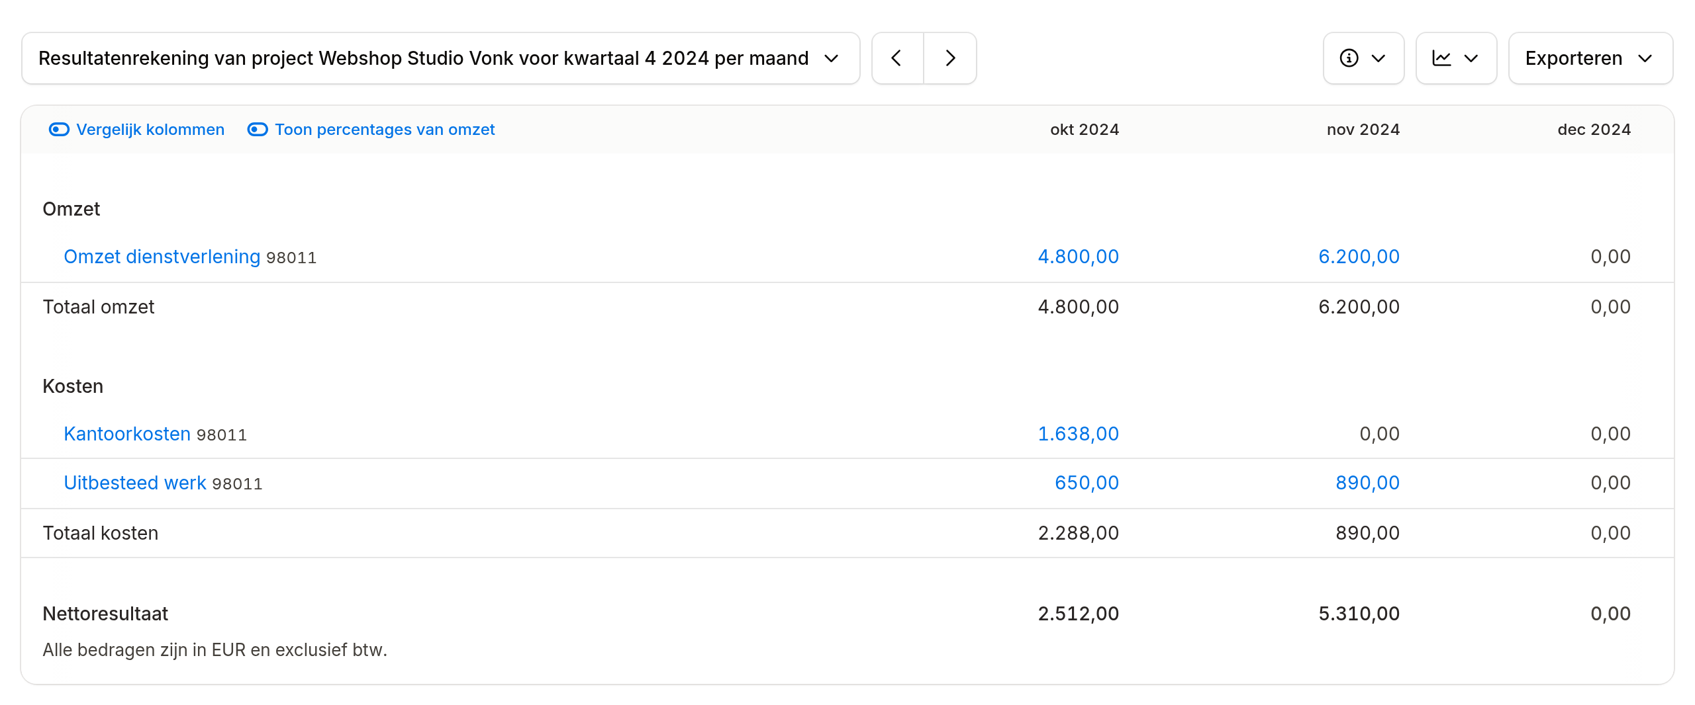Open the chart icon dropdown

(1456, 58)
